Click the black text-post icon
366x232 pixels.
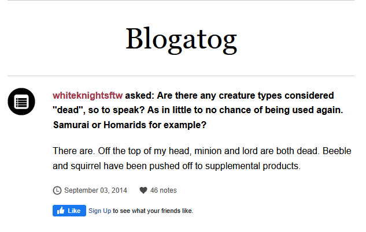[21, 102]
